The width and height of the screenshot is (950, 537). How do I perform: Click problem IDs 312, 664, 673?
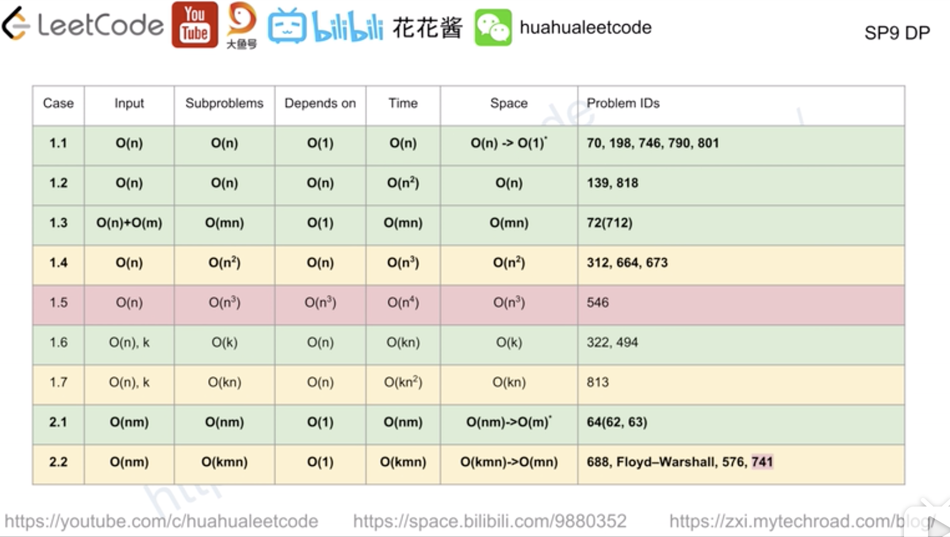[x=627, y=263]
